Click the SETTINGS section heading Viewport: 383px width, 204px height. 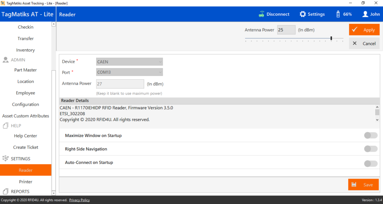(x=21, y=159)
